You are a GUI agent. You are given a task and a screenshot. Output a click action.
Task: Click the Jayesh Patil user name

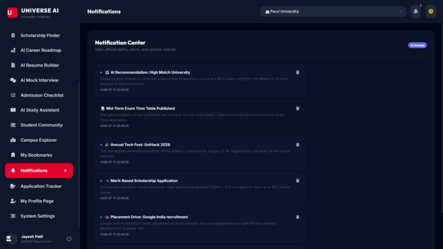32,236
